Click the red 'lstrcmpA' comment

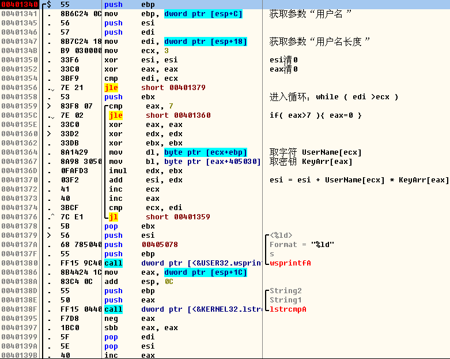(288, 309)
